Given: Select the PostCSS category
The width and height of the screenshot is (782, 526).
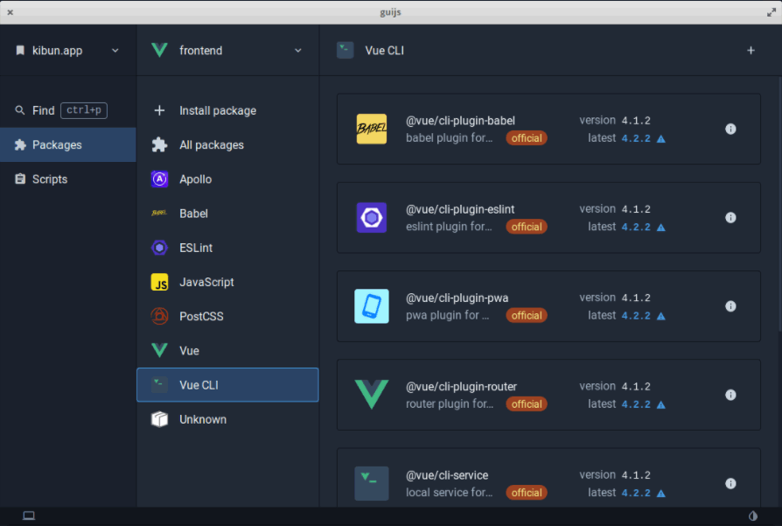Looking at the screenshot, I should click(x=201, y=316).
